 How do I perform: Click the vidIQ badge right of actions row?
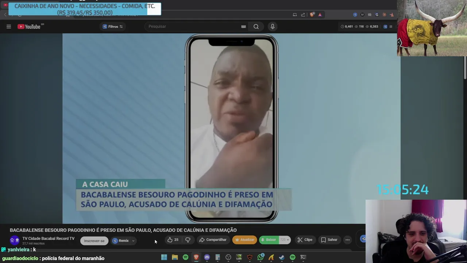(x=363, y=239)
